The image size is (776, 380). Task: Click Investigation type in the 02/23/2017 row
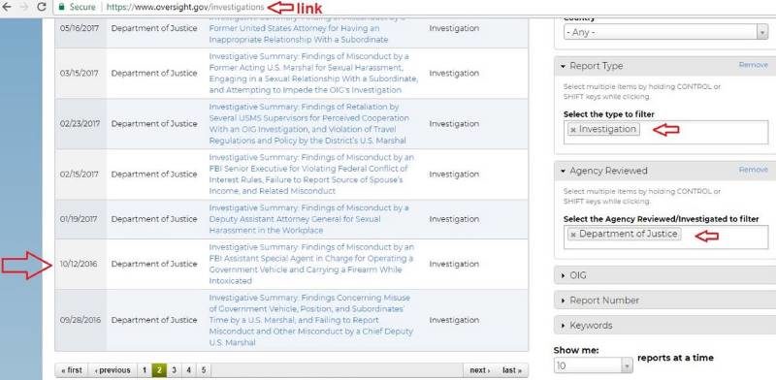[x=454, y=124]
